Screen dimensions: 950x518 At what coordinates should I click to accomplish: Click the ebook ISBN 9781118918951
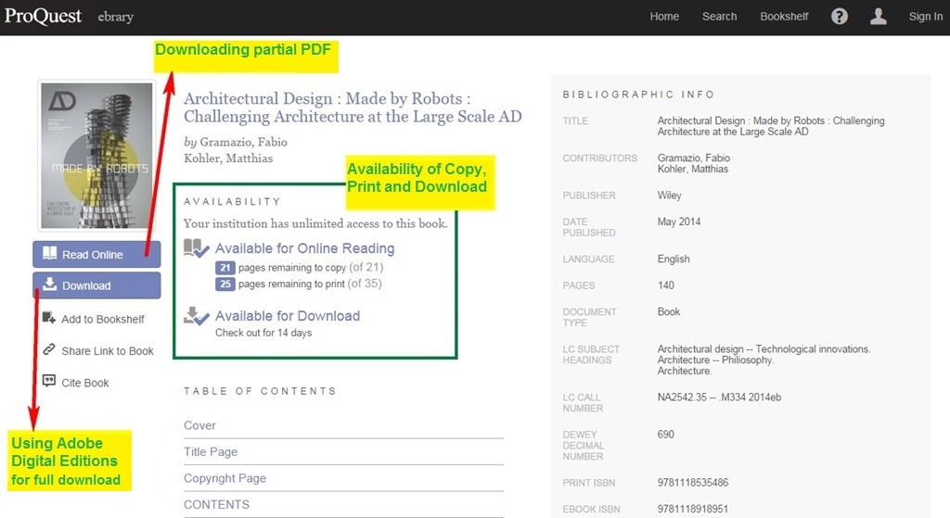(x=692, y=509)
